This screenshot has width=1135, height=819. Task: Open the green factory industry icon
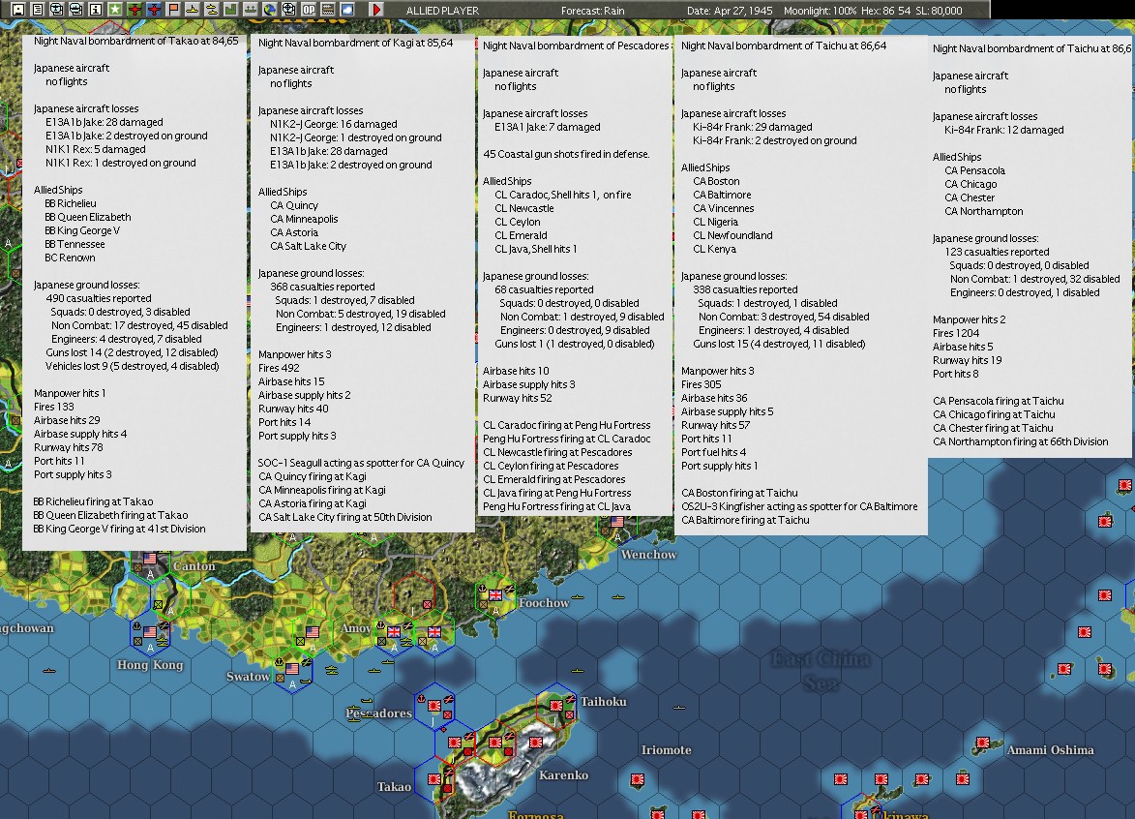[231, 10]
